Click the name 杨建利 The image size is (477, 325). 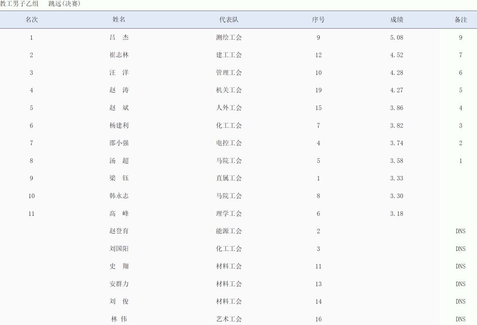point(119,126)
